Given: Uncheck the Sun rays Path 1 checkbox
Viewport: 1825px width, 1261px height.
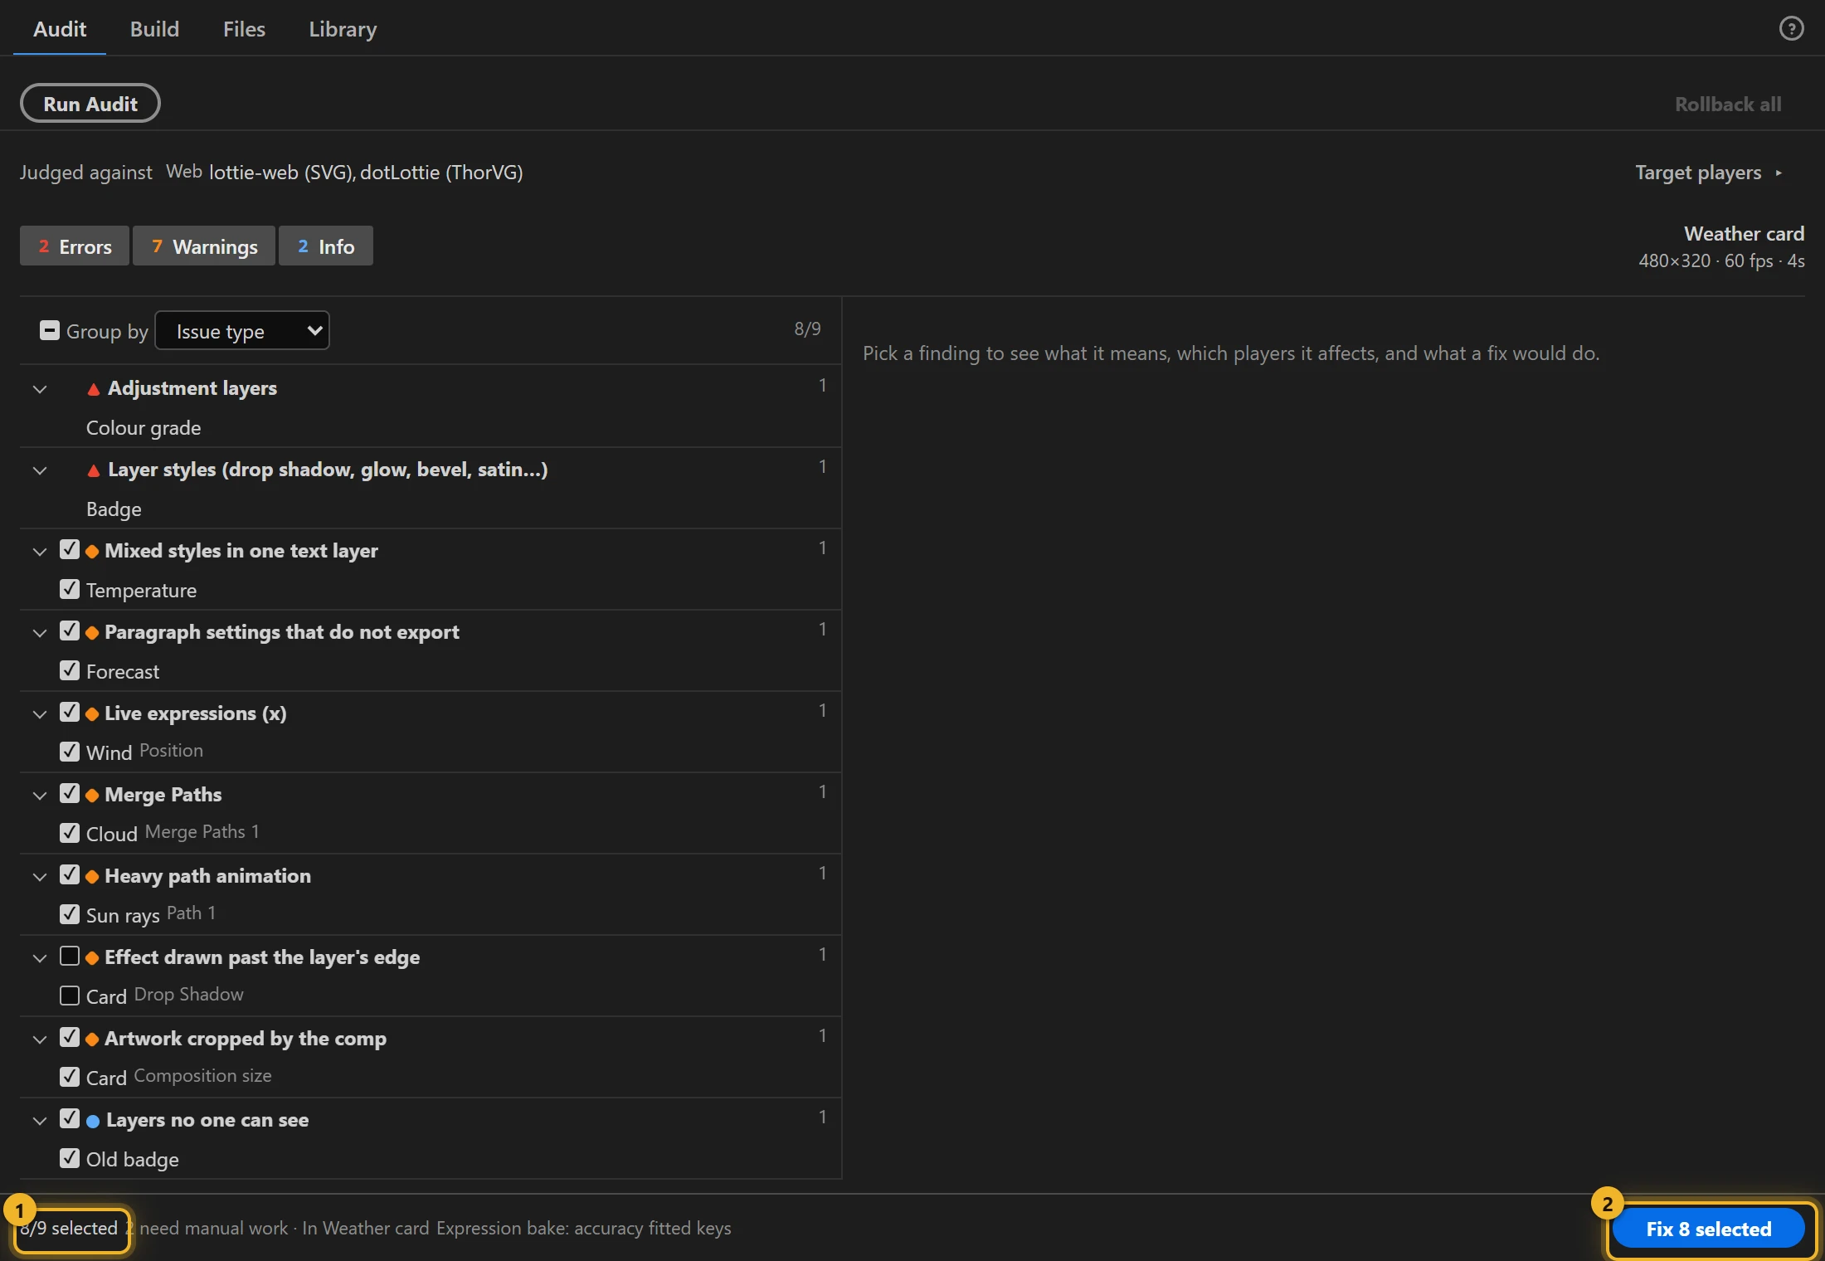Looking at the screenshot, I should tap(70, 914).
